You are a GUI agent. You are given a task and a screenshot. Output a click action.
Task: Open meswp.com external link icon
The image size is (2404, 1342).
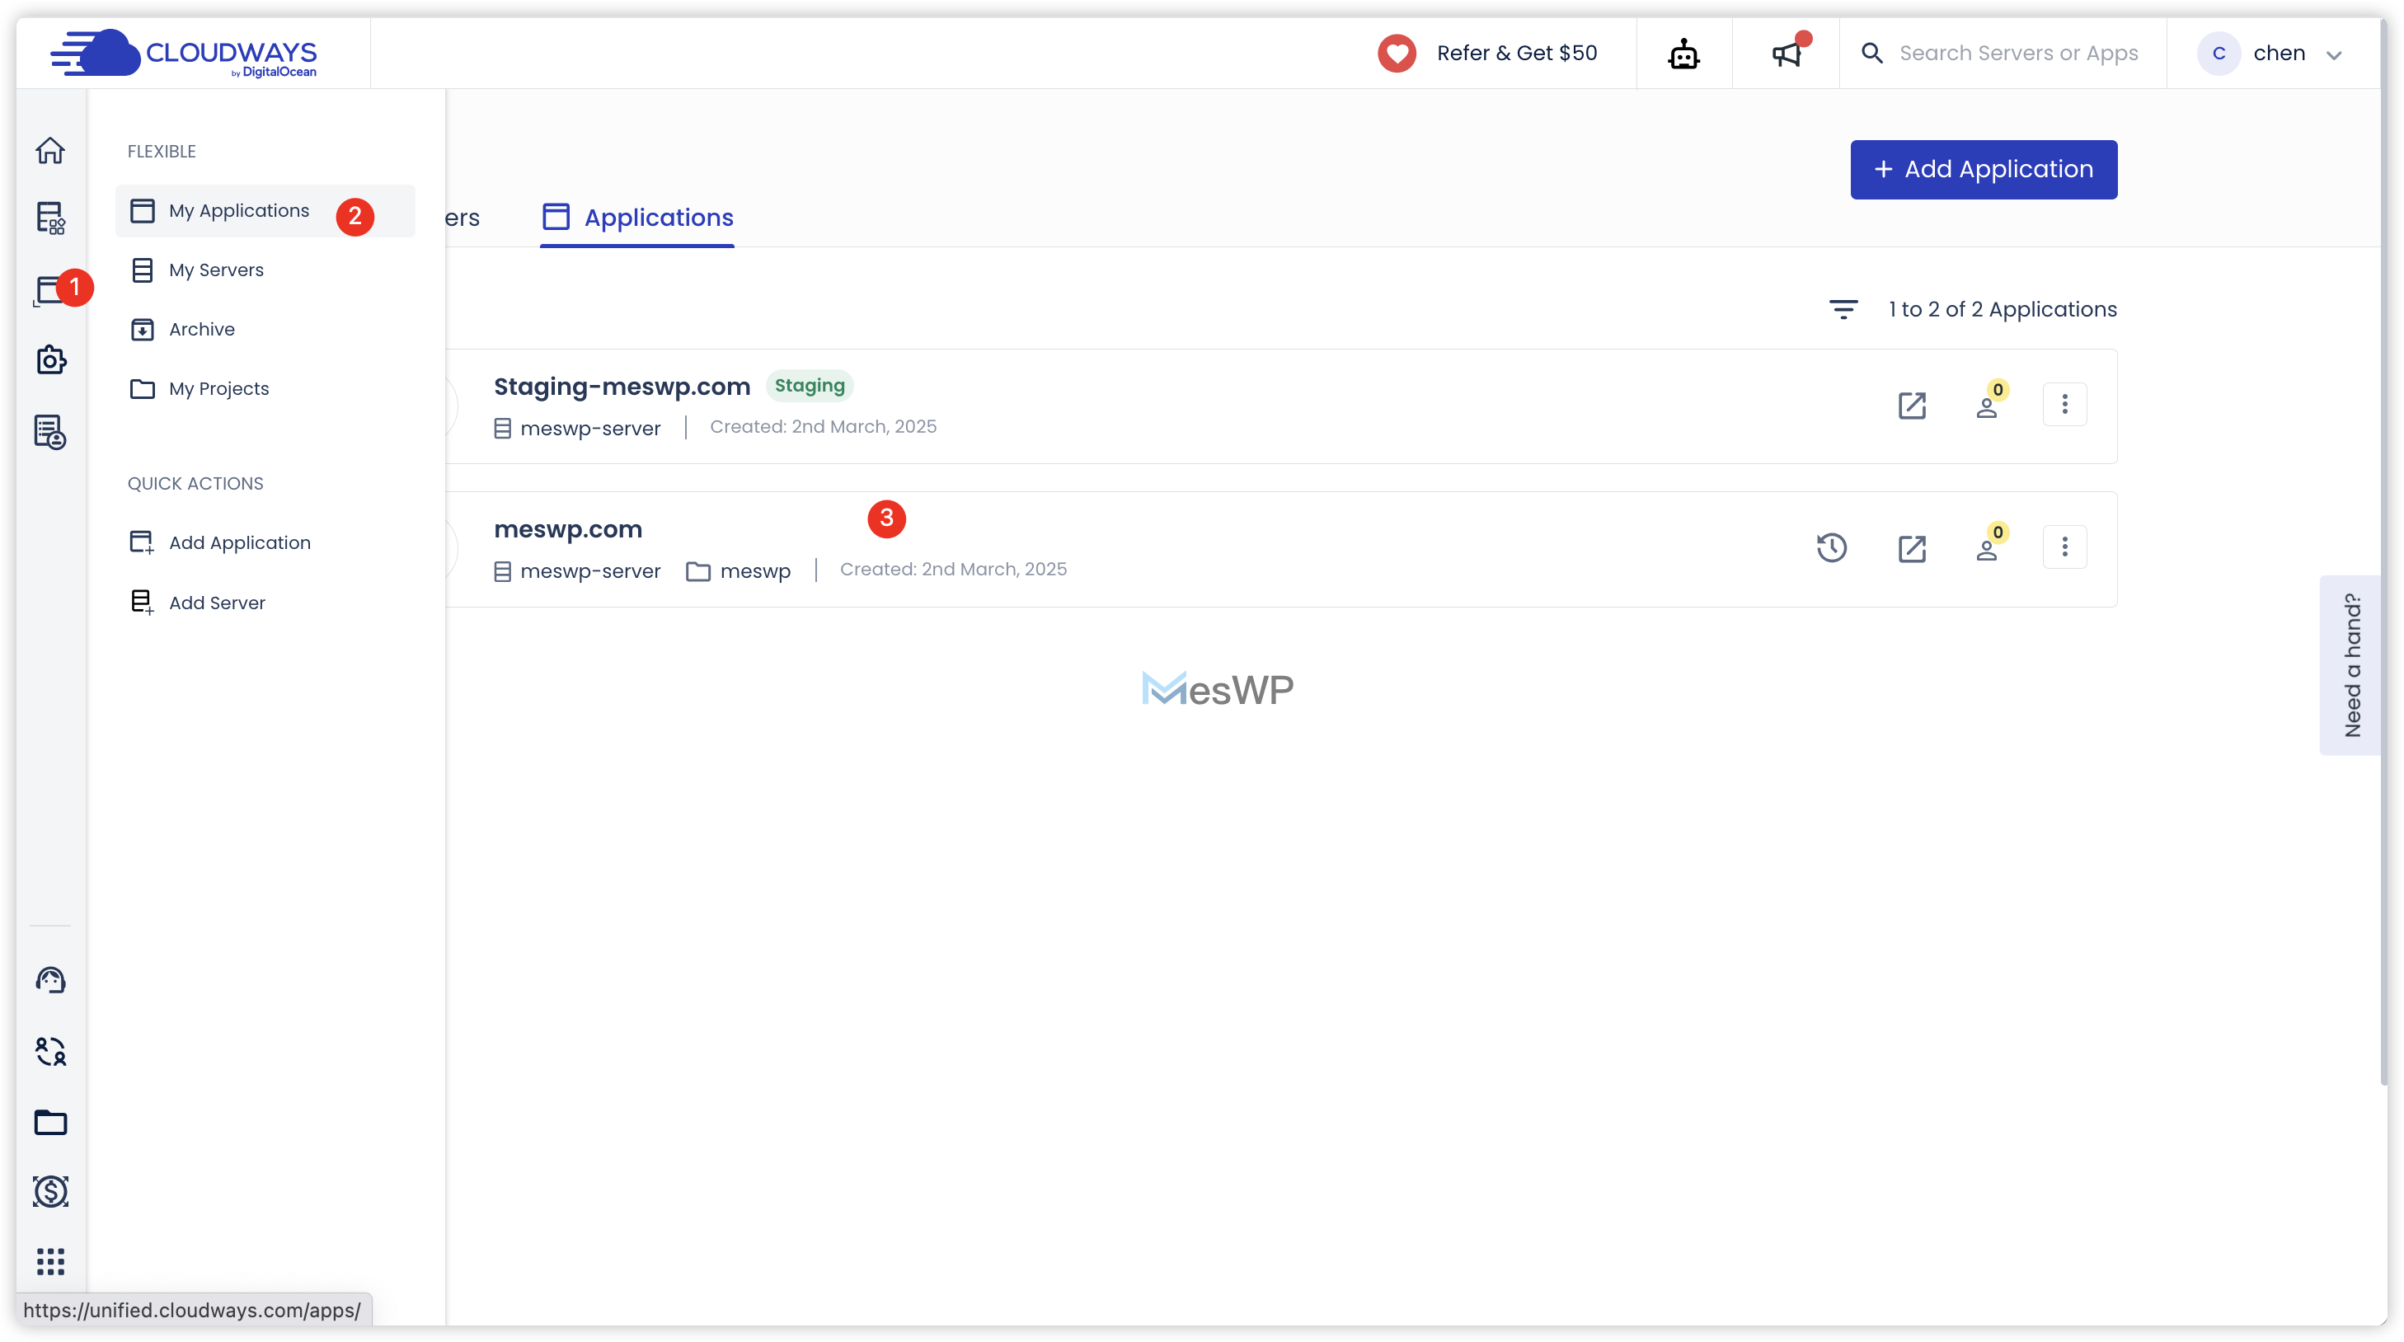tap(1912, 548)
